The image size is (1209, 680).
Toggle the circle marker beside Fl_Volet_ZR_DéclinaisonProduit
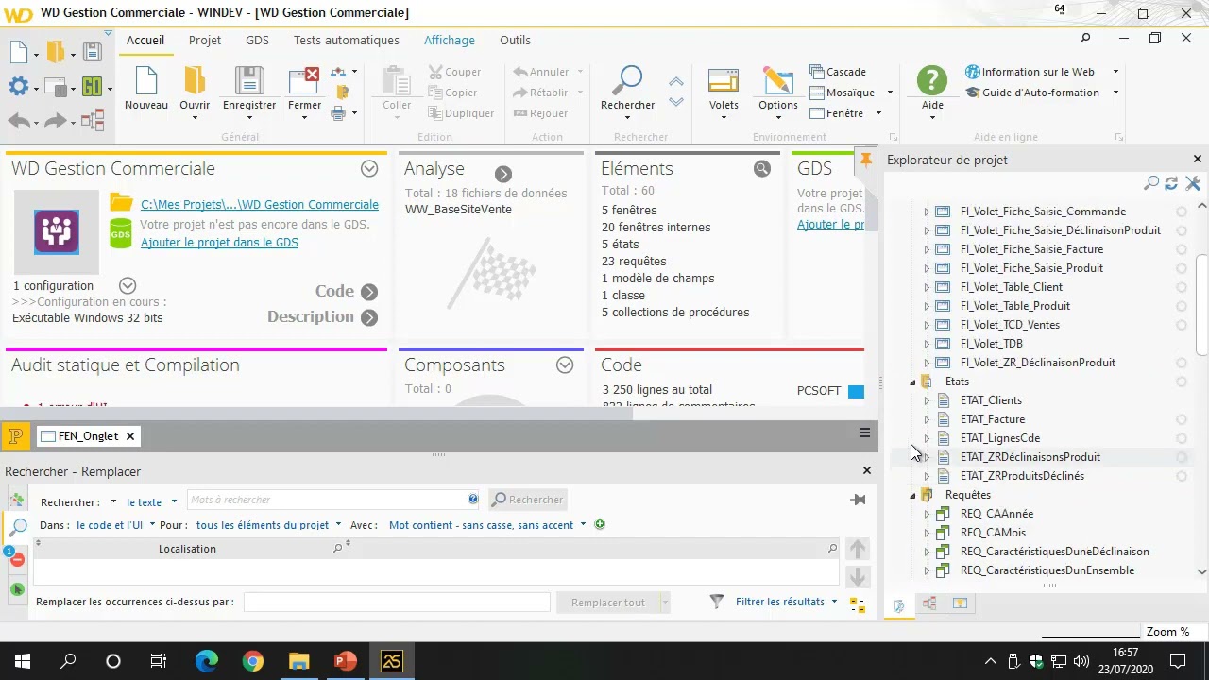click(x=1182, y=363)
